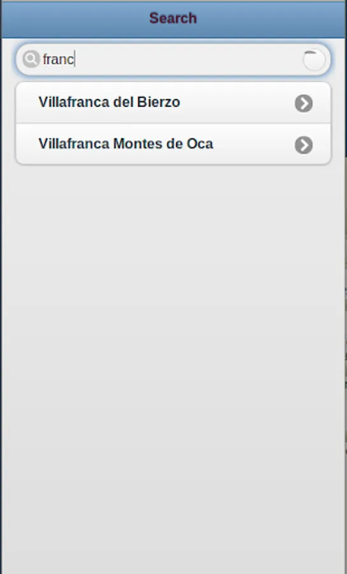This screenshot has width=347, height=574.
Task: Tap the "Villafranca Montes de Oca" label text
Action: click(x=125, y=143)
